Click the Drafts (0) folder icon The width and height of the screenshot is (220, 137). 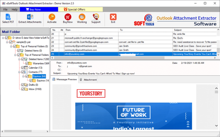click(x=26, y=85)
